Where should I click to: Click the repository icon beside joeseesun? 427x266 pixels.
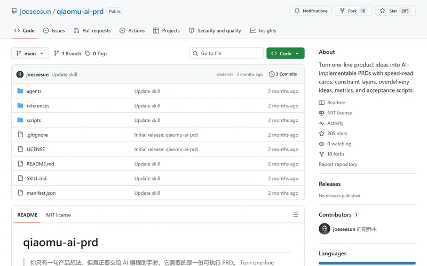click(x=14, y=11)
